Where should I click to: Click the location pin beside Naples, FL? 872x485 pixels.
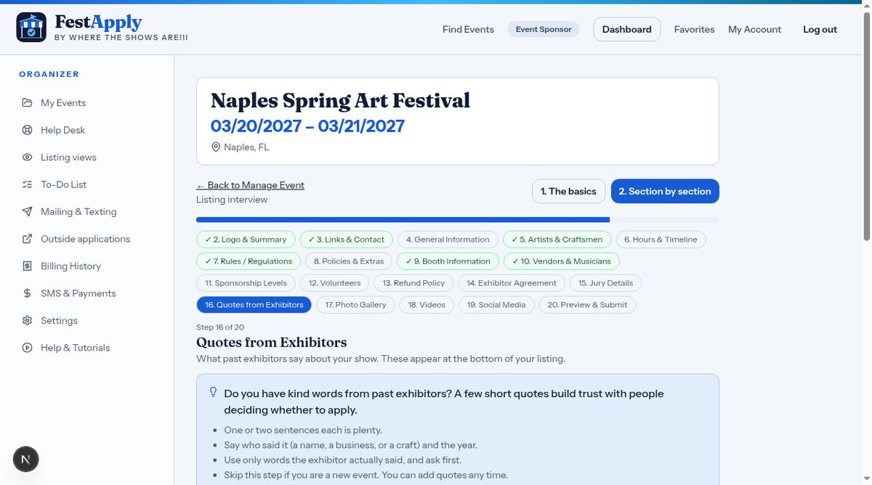(215, 147)
